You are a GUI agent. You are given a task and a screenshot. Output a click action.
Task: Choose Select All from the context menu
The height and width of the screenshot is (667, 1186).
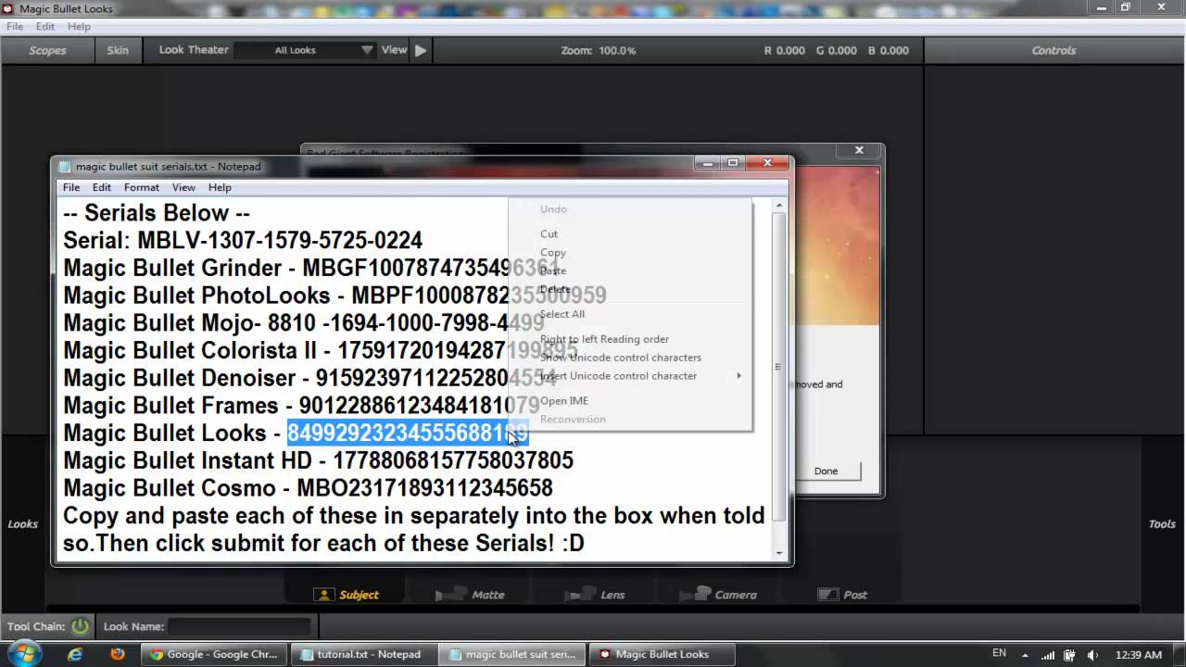630,314
